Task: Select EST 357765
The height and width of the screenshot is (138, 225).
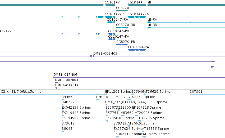Action: [112, 113]
